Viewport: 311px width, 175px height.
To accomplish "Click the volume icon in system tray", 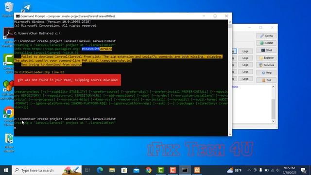I will 278,170.
